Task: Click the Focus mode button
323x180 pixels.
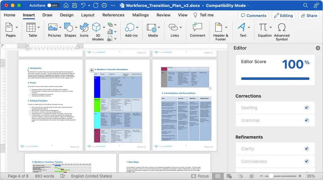Action: tap(200, 176)
